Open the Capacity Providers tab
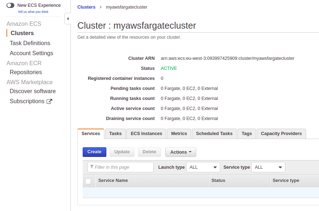The image size is (319, 211). pos(281,134)
